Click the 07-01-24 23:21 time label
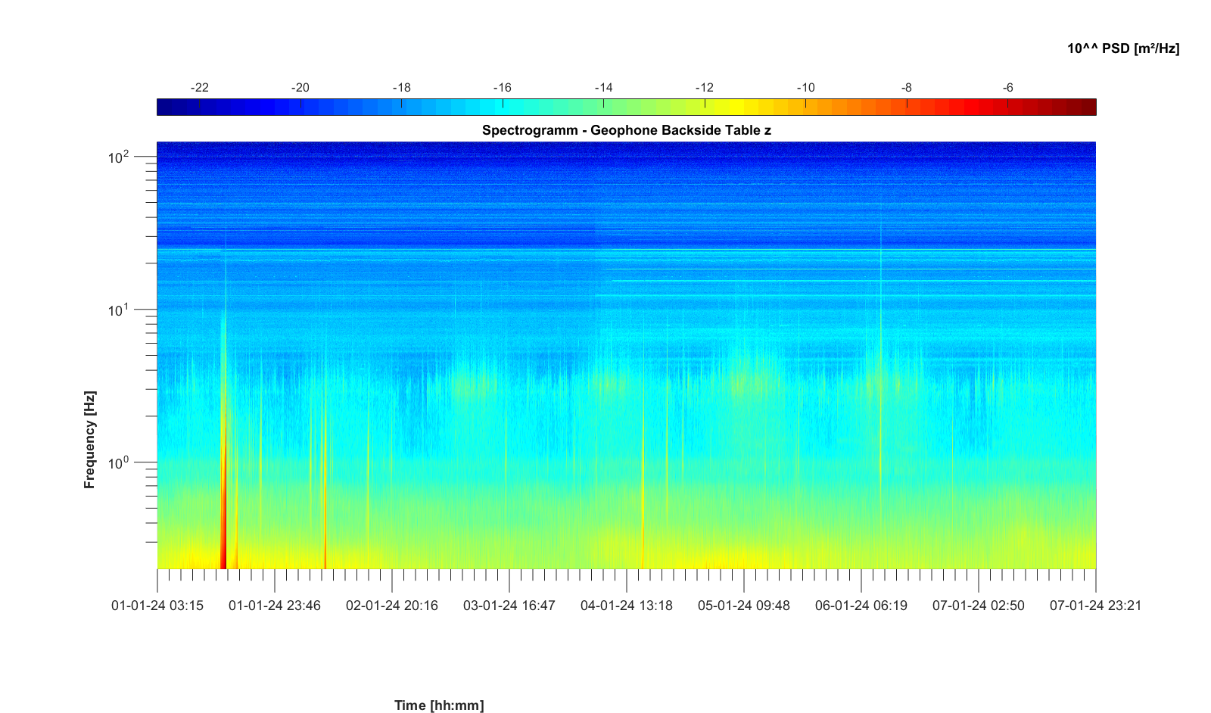 click(x=1095, y=606)
